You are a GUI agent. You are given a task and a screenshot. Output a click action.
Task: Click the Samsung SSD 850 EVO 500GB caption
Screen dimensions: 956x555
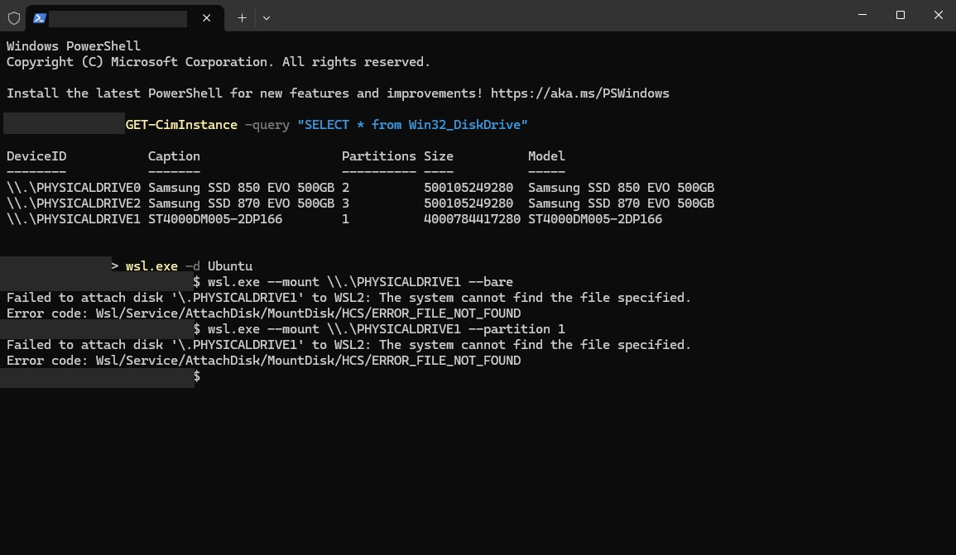point(242,188)
